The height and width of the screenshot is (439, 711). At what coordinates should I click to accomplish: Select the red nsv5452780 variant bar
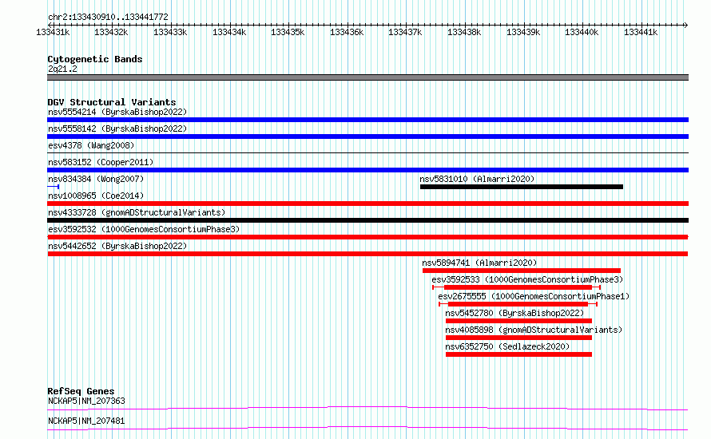(518, 321)
